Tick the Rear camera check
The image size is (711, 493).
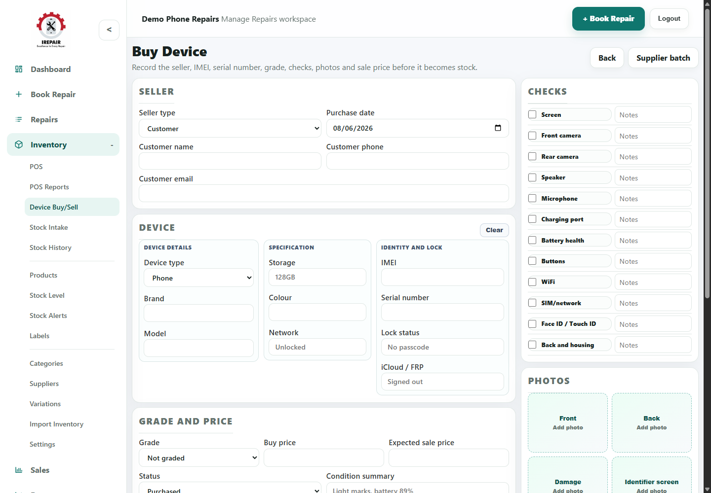point(532,156)
